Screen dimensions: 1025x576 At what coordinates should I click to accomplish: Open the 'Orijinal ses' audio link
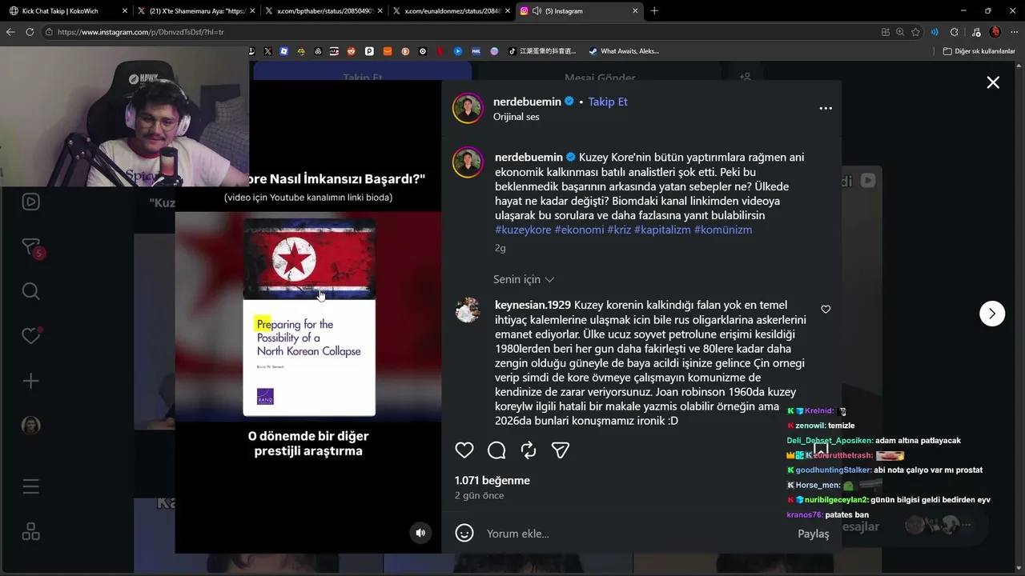(517, 117)
